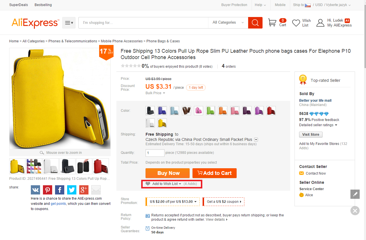Click the Visit Store button

[x=311, y=135]
